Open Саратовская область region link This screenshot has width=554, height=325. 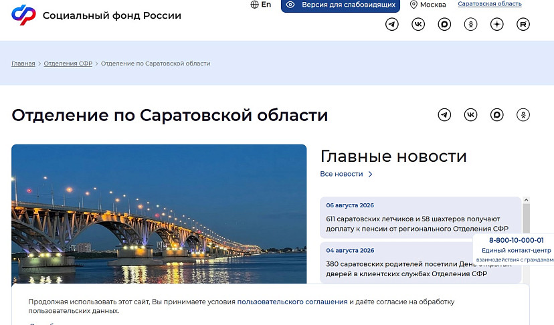click(490, 4)
